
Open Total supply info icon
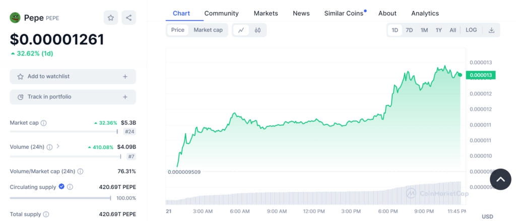[46, 214]
